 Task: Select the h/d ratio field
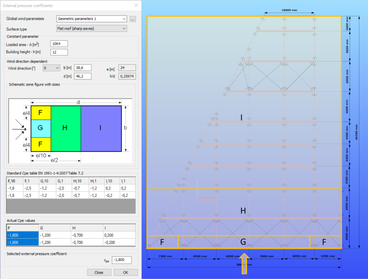tap(127, 76)
